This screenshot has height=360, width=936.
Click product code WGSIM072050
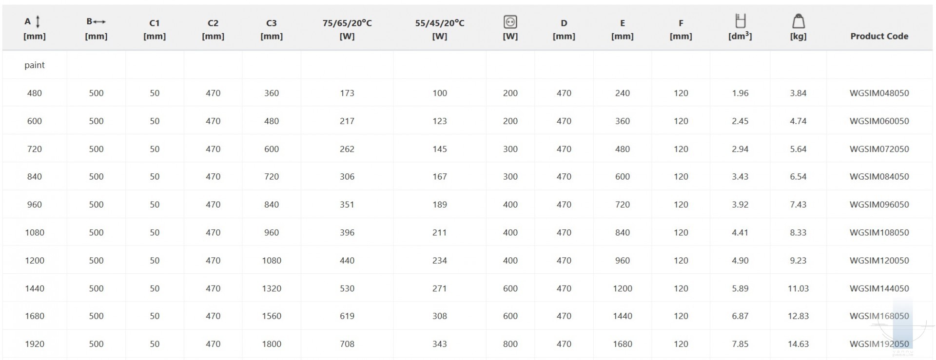[879, 149]
